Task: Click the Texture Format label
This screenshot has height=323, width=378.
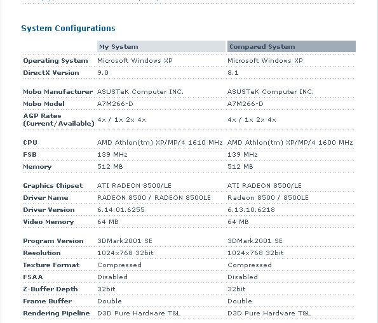Action: (x=51, y=265)
